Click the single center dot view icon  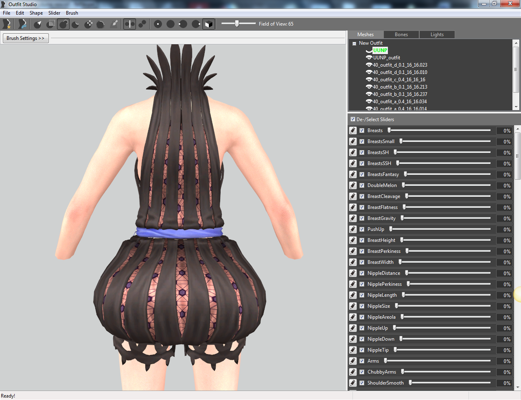point(158,24)
